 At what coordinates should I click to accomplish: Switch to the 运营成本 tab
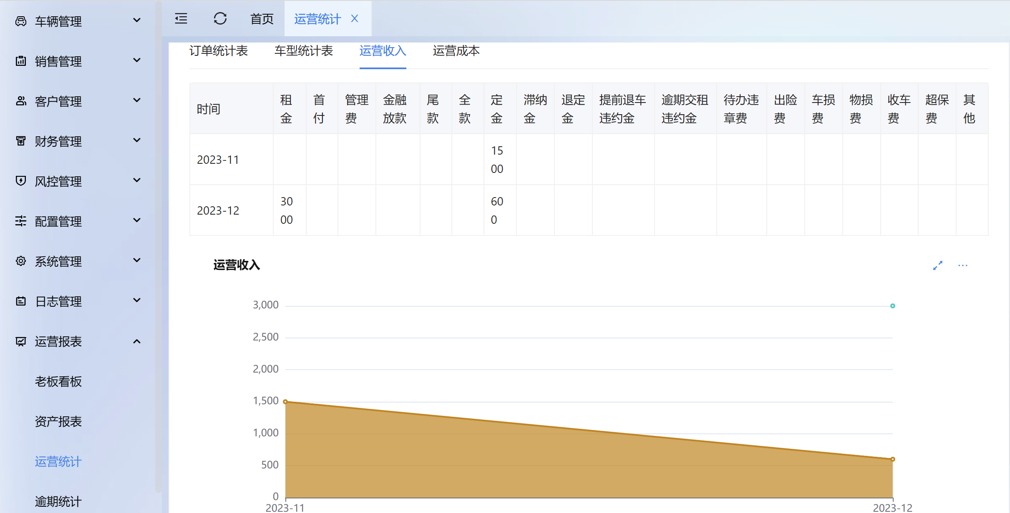[x=456, y=51]
